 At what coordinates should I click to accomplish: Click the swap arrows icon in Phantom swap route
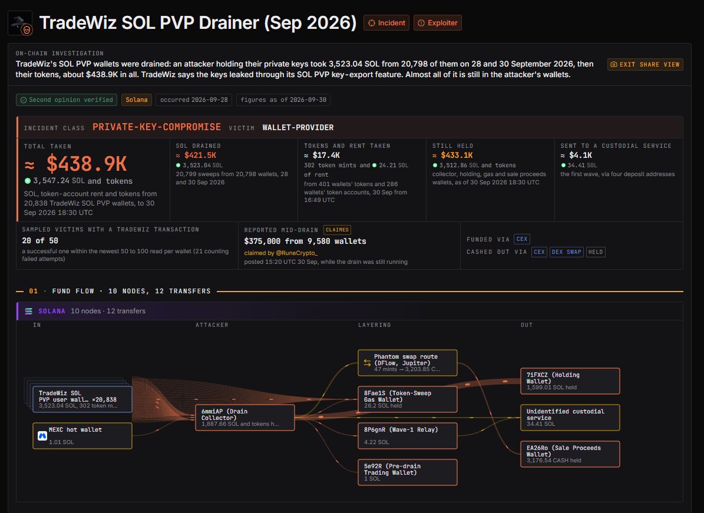367,363
